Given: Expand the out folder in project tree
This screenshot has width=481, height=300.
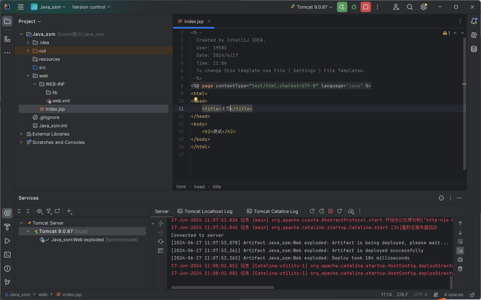Looking at the screenshot, I should pyautogui.click(x=28, y=51).
